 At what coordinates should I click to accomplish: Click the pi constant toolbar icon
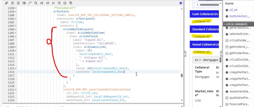click(59, 3)
